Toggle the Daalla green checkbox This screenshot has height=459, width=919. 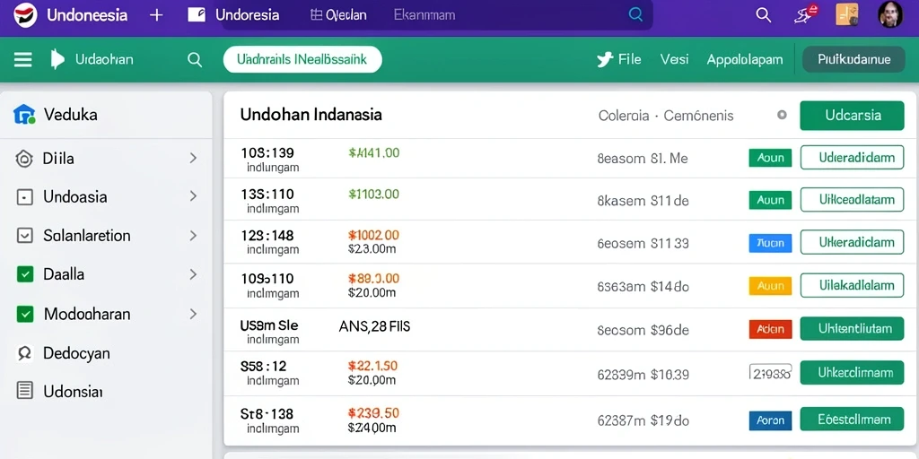pos(24,274)
